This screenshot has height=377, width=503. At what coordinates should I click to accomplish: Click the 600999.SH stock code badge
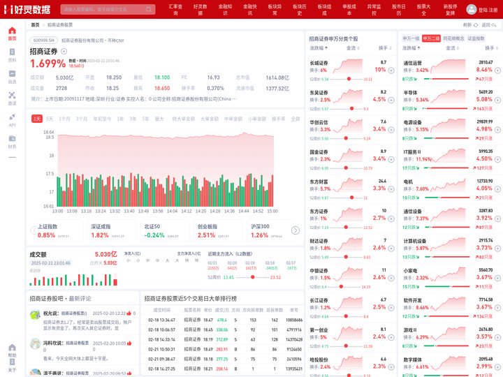pyautogui.click(x=44, y=40)
